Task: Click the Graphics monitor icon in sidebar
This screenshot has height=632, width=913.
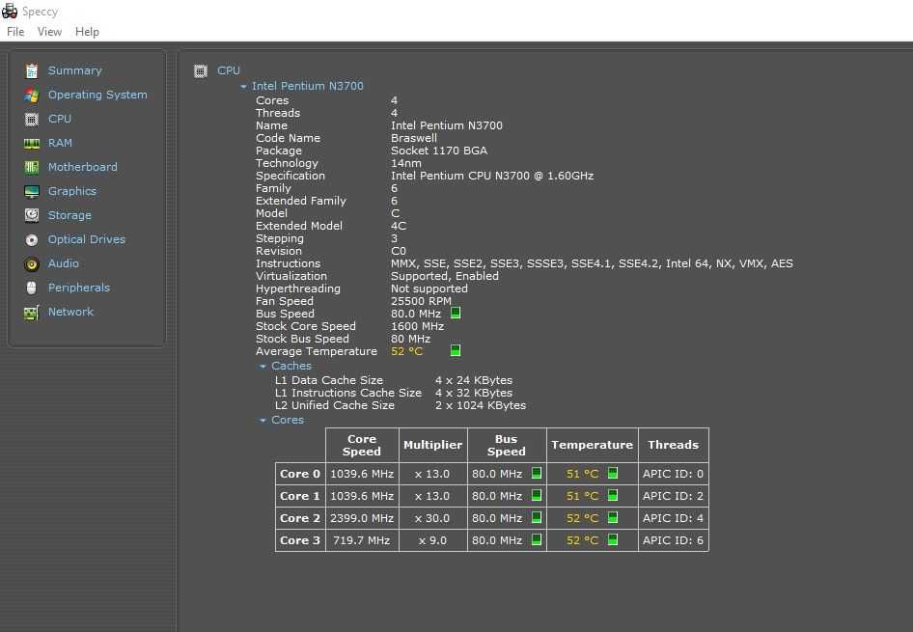Action: pos(32,191)
